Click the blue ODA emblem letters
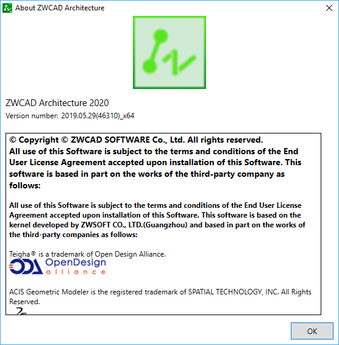Viewport: 339px width, 345px height. point(26,266)
